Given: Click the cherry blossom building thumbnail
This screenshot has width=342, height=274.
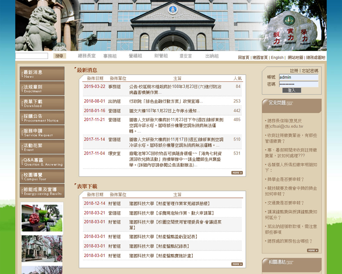Looking at the screenshot, I should (x=42, y=249).
